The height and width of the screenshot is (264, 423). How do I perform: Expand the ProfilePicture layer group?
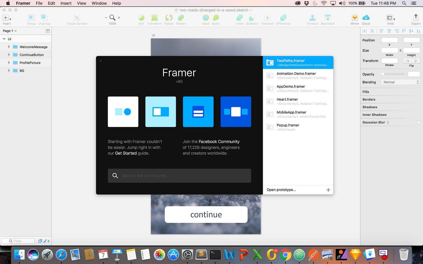pos(9,63)
